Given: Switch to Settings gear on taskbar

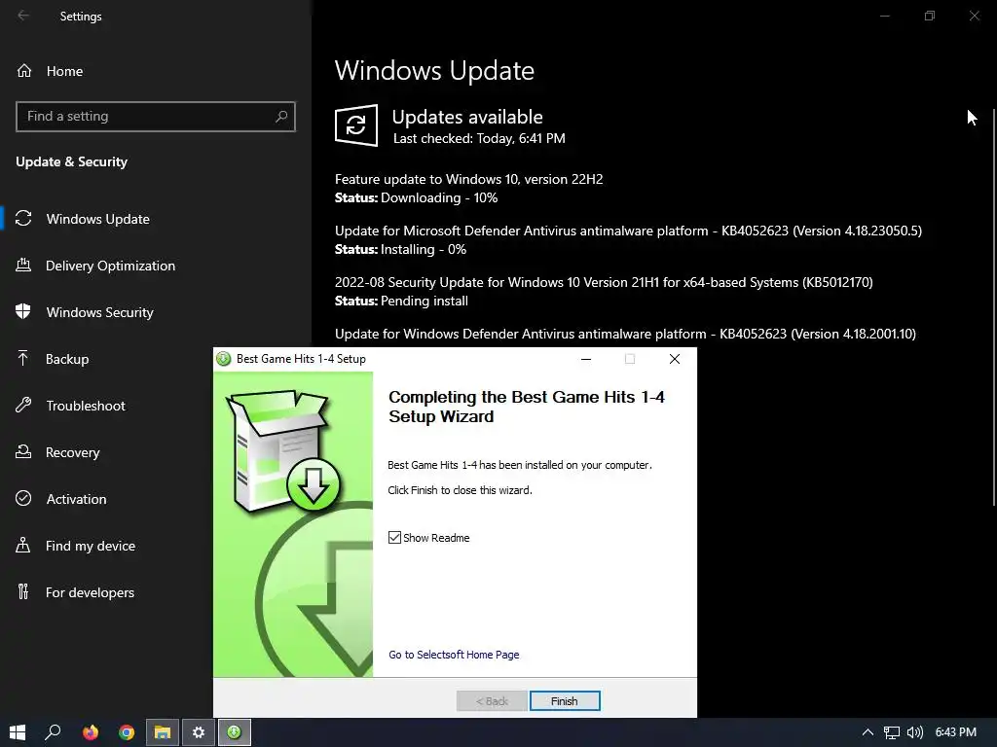Looking at the screenshot, I should (199, 732).
